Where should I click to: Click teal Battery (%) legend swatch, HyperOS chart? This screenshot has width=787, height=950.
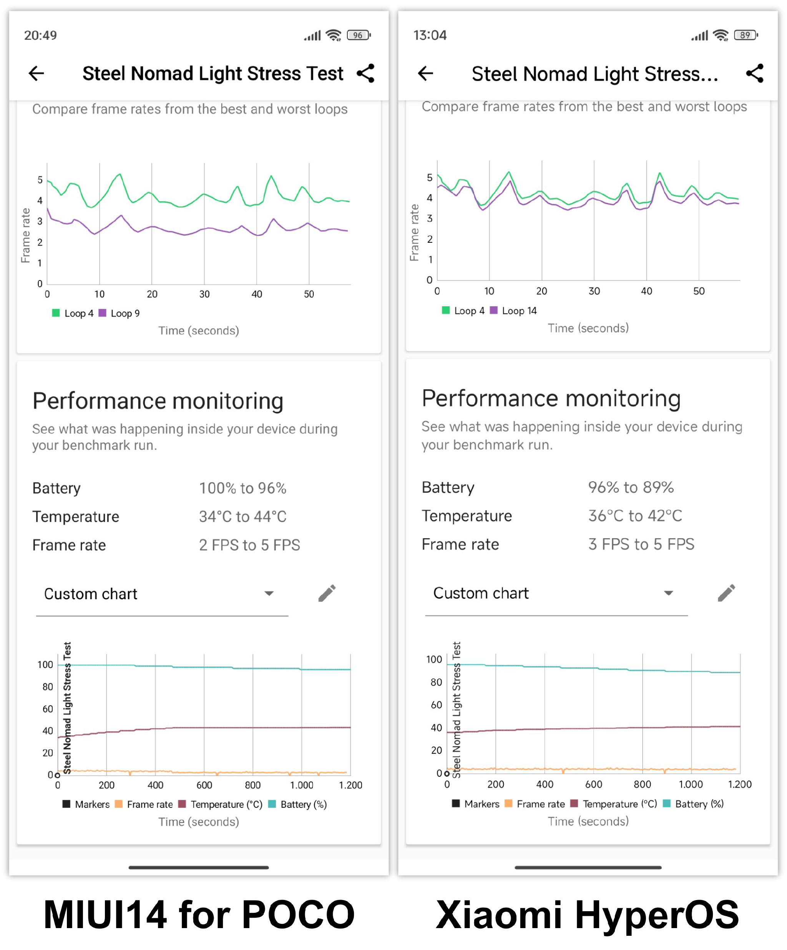(x=666, y=803)
